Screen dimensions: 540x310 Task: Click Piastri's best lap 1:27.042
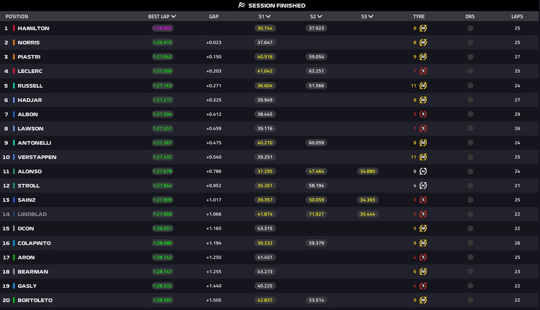(162, 57)
